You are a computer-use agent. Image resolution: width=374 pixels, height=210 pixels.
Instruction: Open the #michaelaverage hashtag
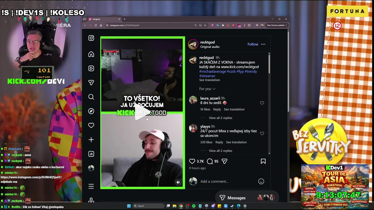(213, 71)
